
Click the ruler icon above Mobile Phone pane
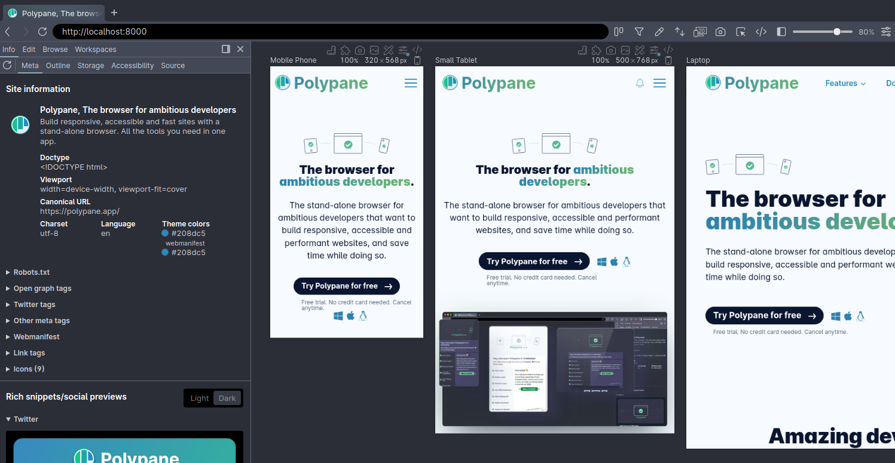332,50
